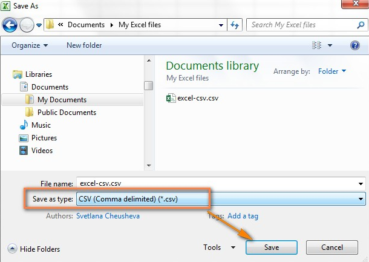The width and height of the screenshot is (369, 262).
Task: Click the excel-csv.csv file icon
Action: (171, 98)
